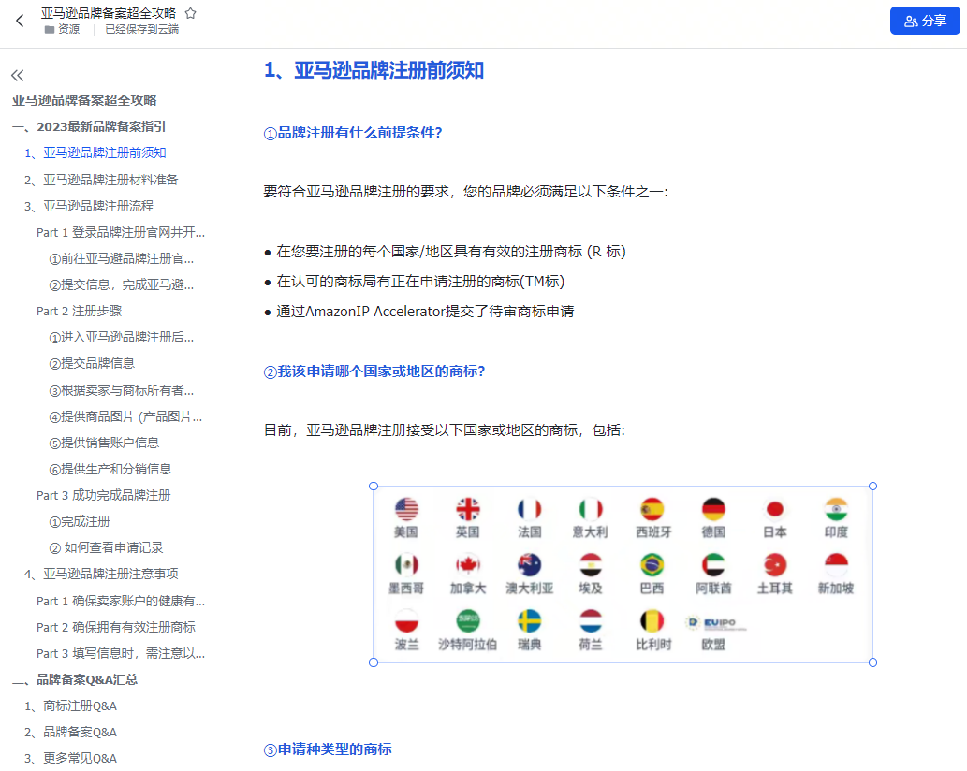This screenshot has height=771, width=967.
Task: Click the top-left image resize handle
Action: [x=374, y=487]
